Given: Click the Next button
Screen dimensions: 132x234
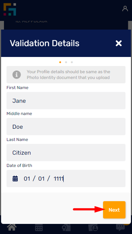Looking at the screenshot, I should coord(114,210).
